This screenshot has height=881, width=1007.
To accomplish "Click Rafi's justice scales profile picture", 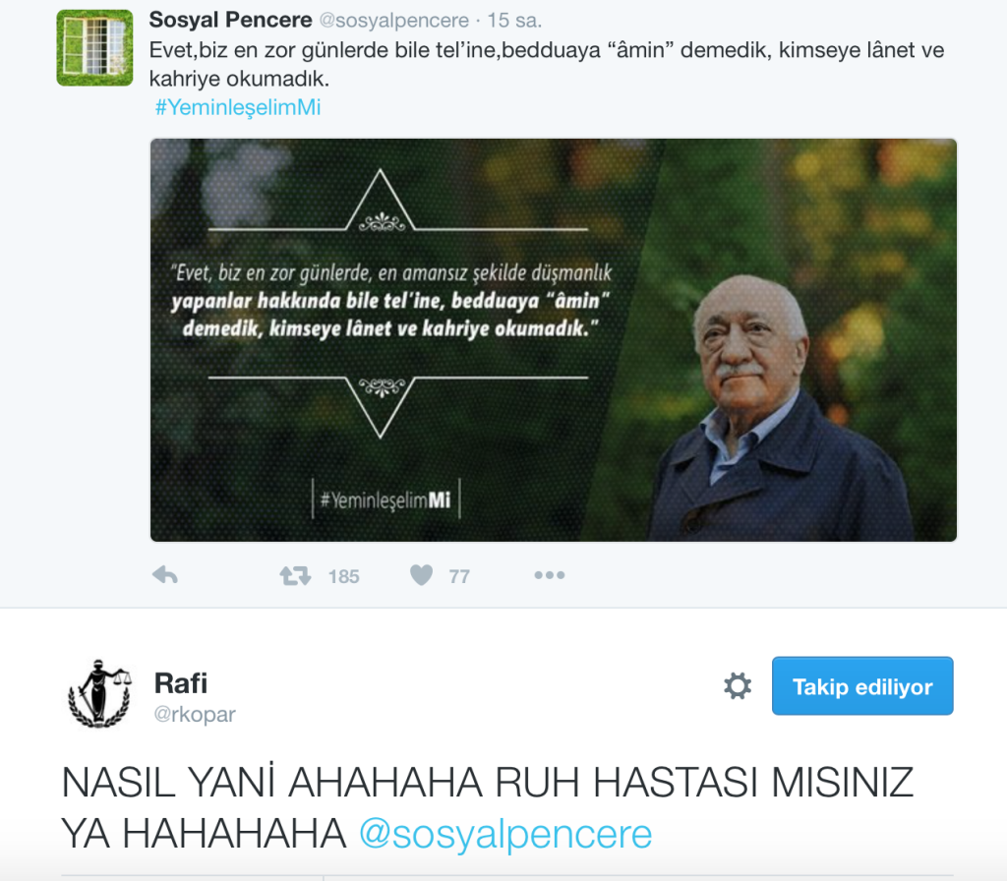I will coord(100,693).
